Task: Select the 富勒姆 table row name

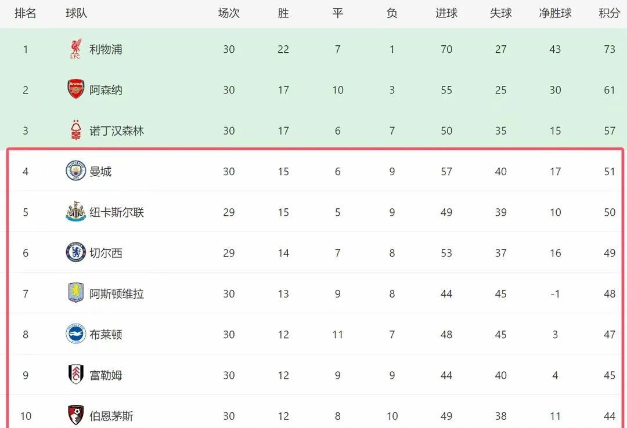Action: pyautogui.click(x=106, y=376)
